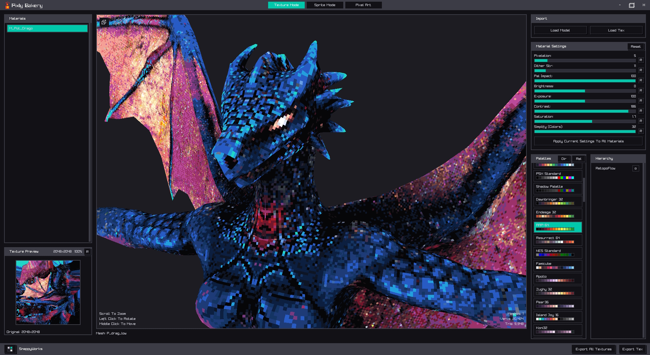
Task: Reset Contrast using its R button
Action: 641,111
